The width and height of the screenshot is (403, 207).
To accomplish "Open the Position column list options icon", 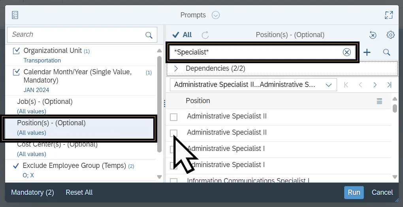I will [x=379, y=101].
